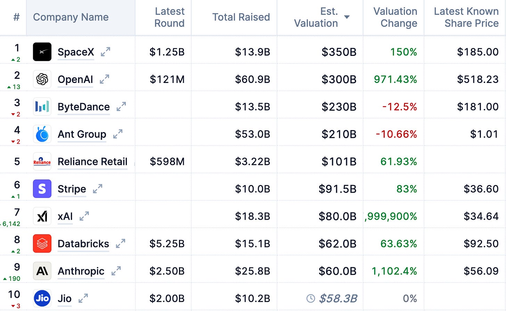Expand Anthropic row with arrows icon
This screenshot has width=506, height=311.
pos(116,271)
